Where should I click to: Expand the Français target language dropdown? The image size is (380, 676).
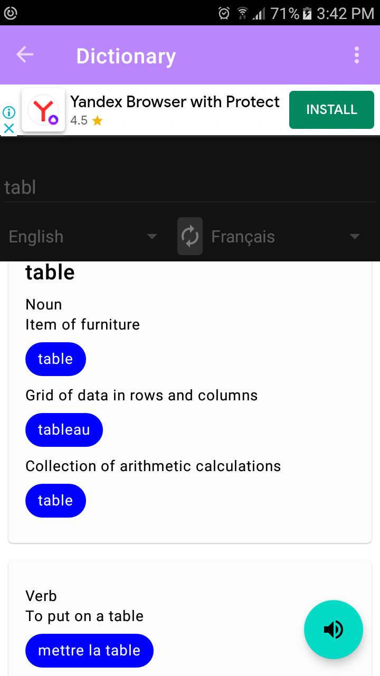click(286, 237)
